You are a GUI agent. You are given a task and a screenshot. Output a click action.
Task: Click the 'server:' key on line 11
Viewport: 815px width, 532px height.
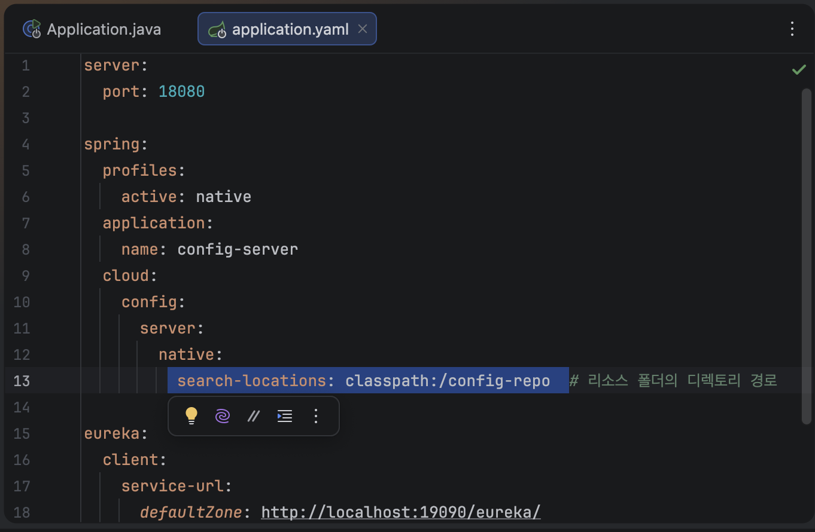[x=172, y=328]
